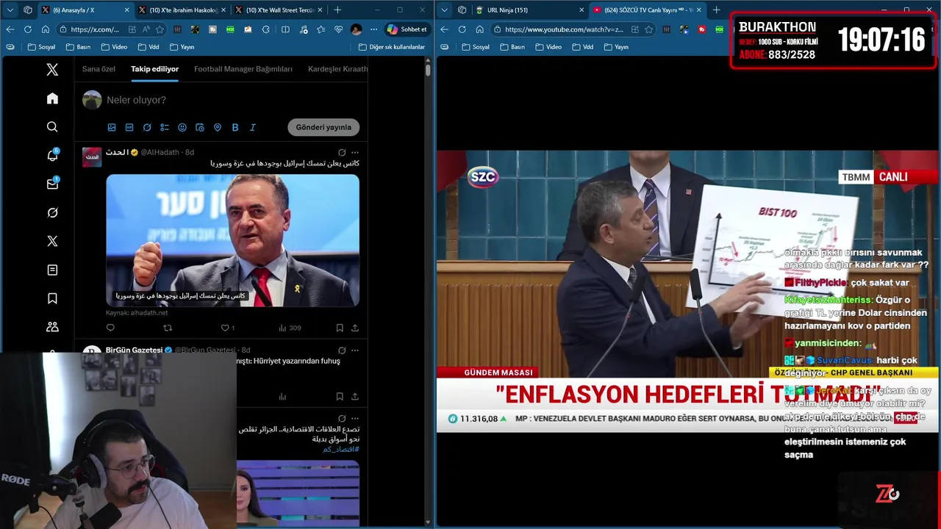Open extensions puzzle icon in left browser
The height and width of the screenshot is (529, 941).
coord(265,29)
